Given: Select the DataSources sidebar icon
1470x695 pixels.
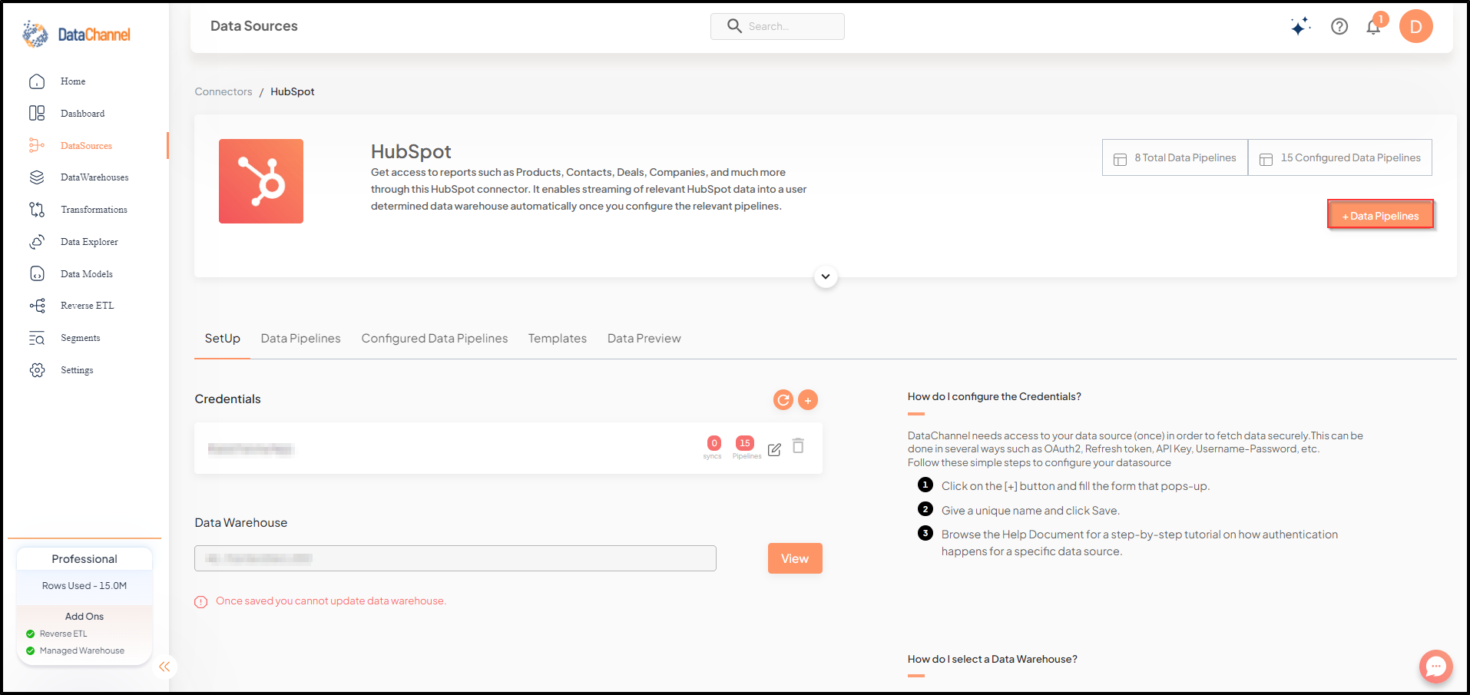Looking at the screenshot, I should pos(37,145).
